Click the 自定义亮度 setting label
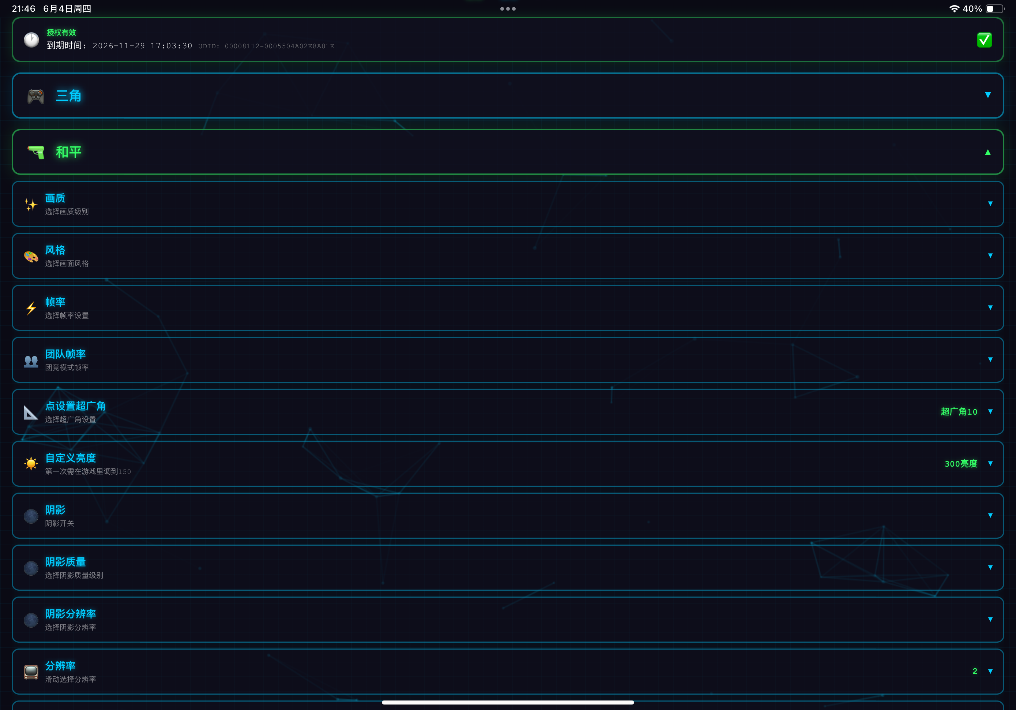This screenshot has height=710, width=1016. pyautogui.click(x=70, y=458)
